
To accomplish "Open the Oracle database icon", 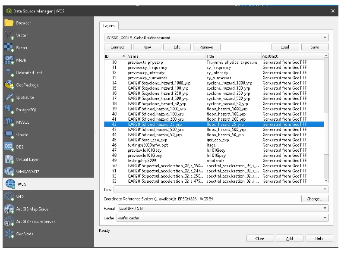I will coord(9,134).
